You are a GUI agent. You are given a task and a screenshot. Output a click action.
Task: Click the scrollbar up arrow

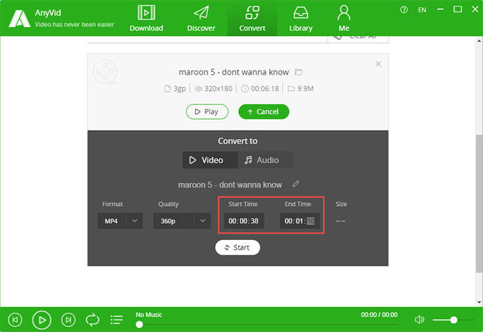pyautogui.click(x=479, y=41)
